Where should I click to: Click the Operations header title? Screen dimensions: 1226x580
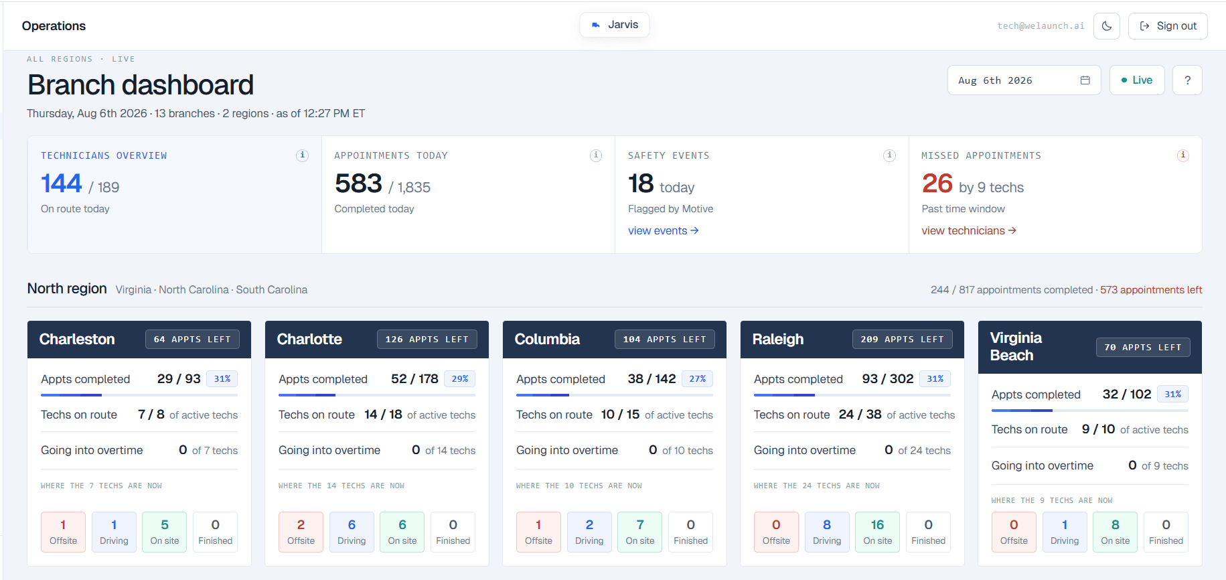[54, 26]
